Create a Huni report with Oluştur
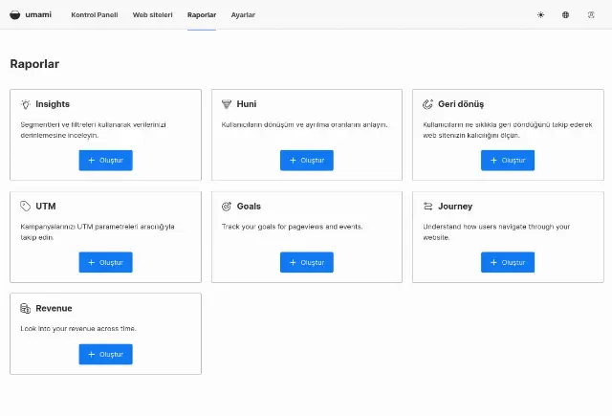612x416 pixels. 307,161
